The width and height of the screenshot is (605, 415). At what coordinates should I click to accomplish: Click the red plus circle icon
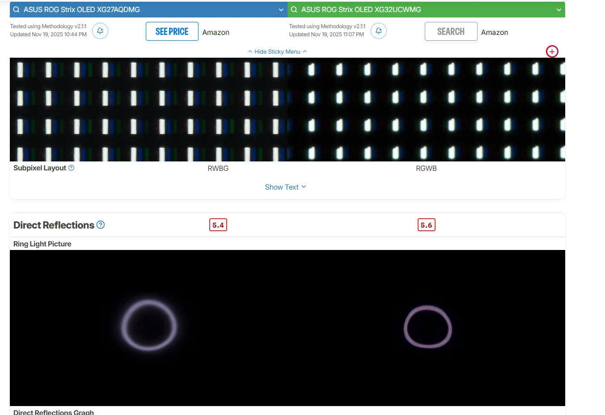click(552, 51)
